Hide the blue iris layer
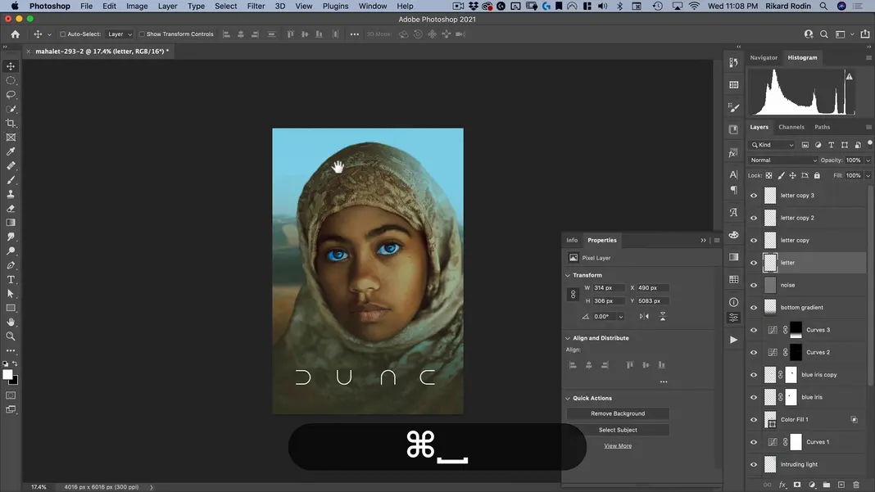The image size is (875, 492). tap(754, 397)
